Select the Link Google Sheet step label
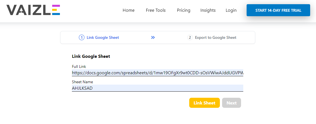The width and height of the screenshot is (316, 124). click(x=103, y=38)
